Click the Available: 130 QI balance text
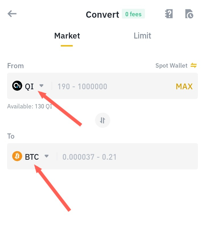Image resolution: width=205 pixels, height=245 pixels. pos(29,106)
